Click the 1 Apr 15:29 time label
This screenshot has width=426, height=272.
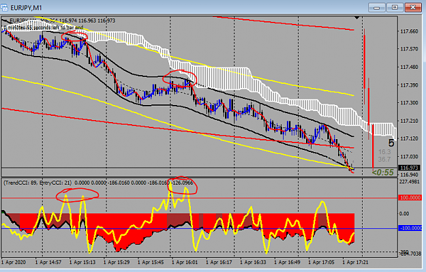(117, 262)
